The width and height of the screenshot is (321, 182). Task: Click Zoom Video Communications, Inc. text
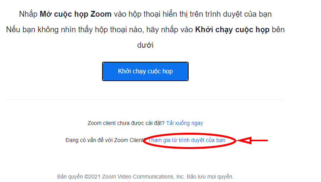144,177
